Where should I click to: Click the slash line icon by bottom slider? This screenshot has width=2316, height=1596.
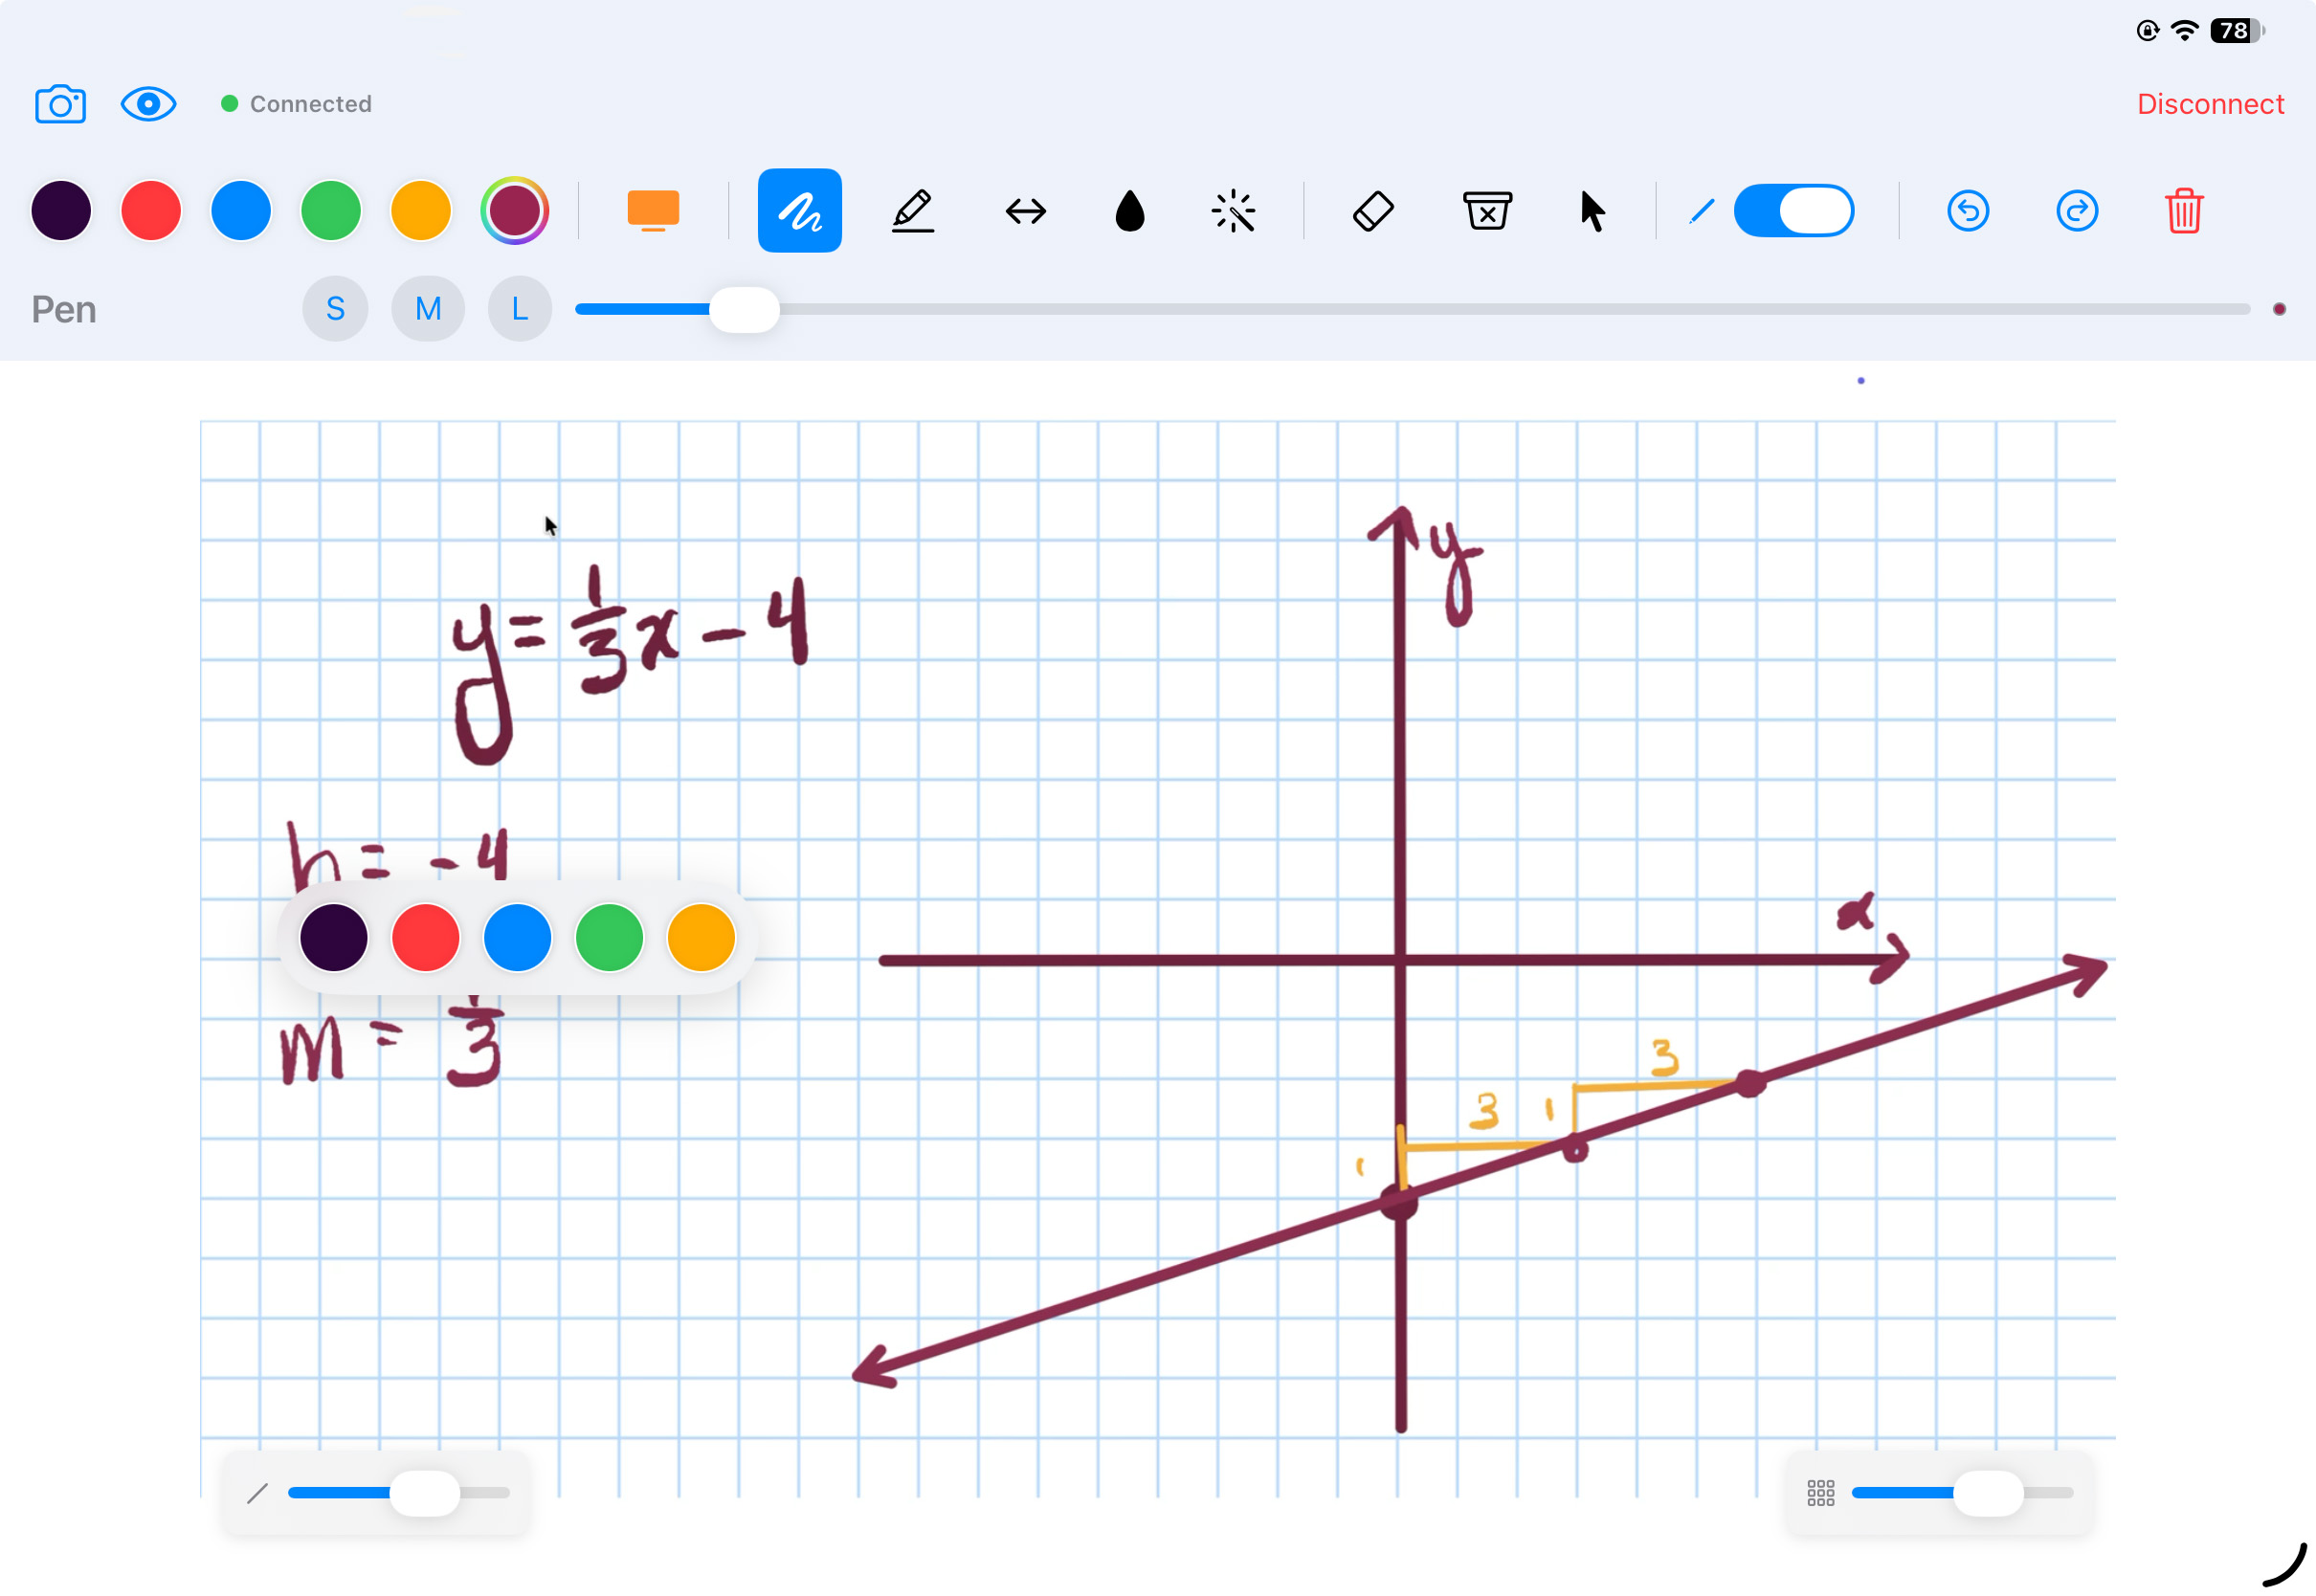point(257,1493)
